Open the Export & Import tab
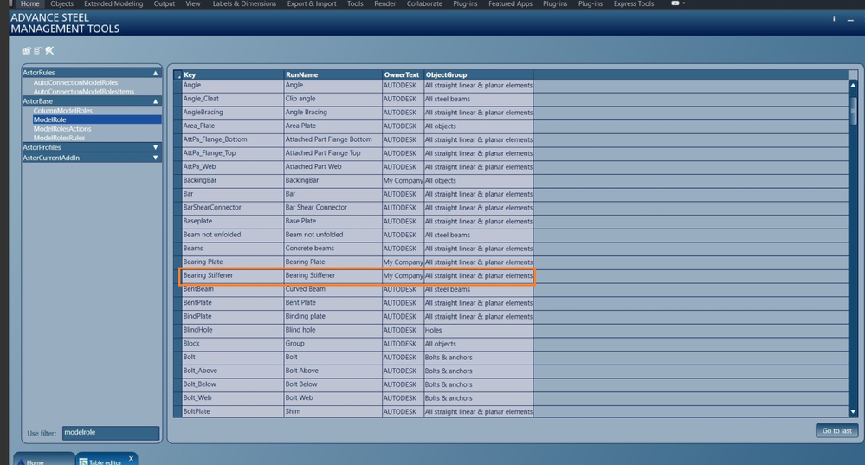865x465 pixels. [312, 3]
